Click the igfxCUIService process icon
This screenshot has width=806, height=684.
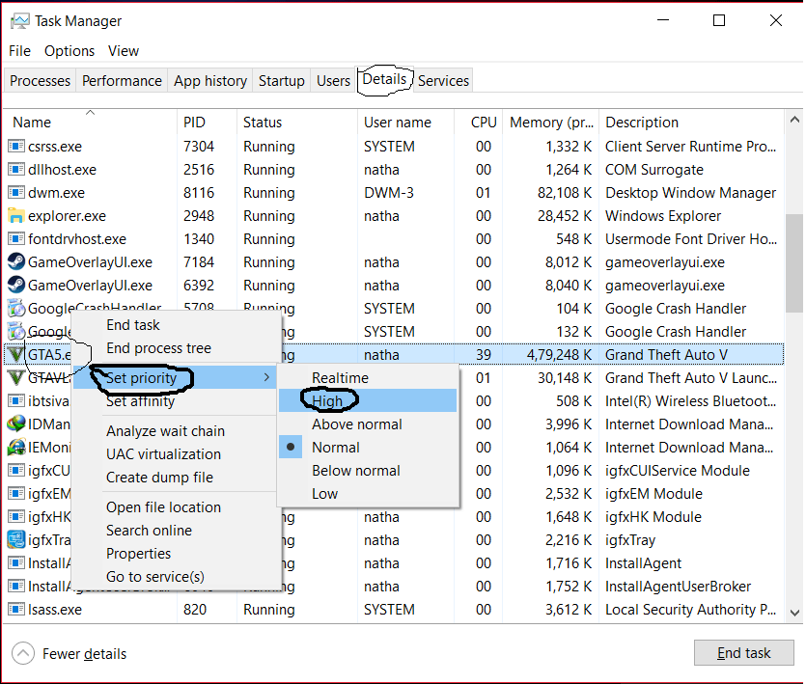click(x=16, y=470)
